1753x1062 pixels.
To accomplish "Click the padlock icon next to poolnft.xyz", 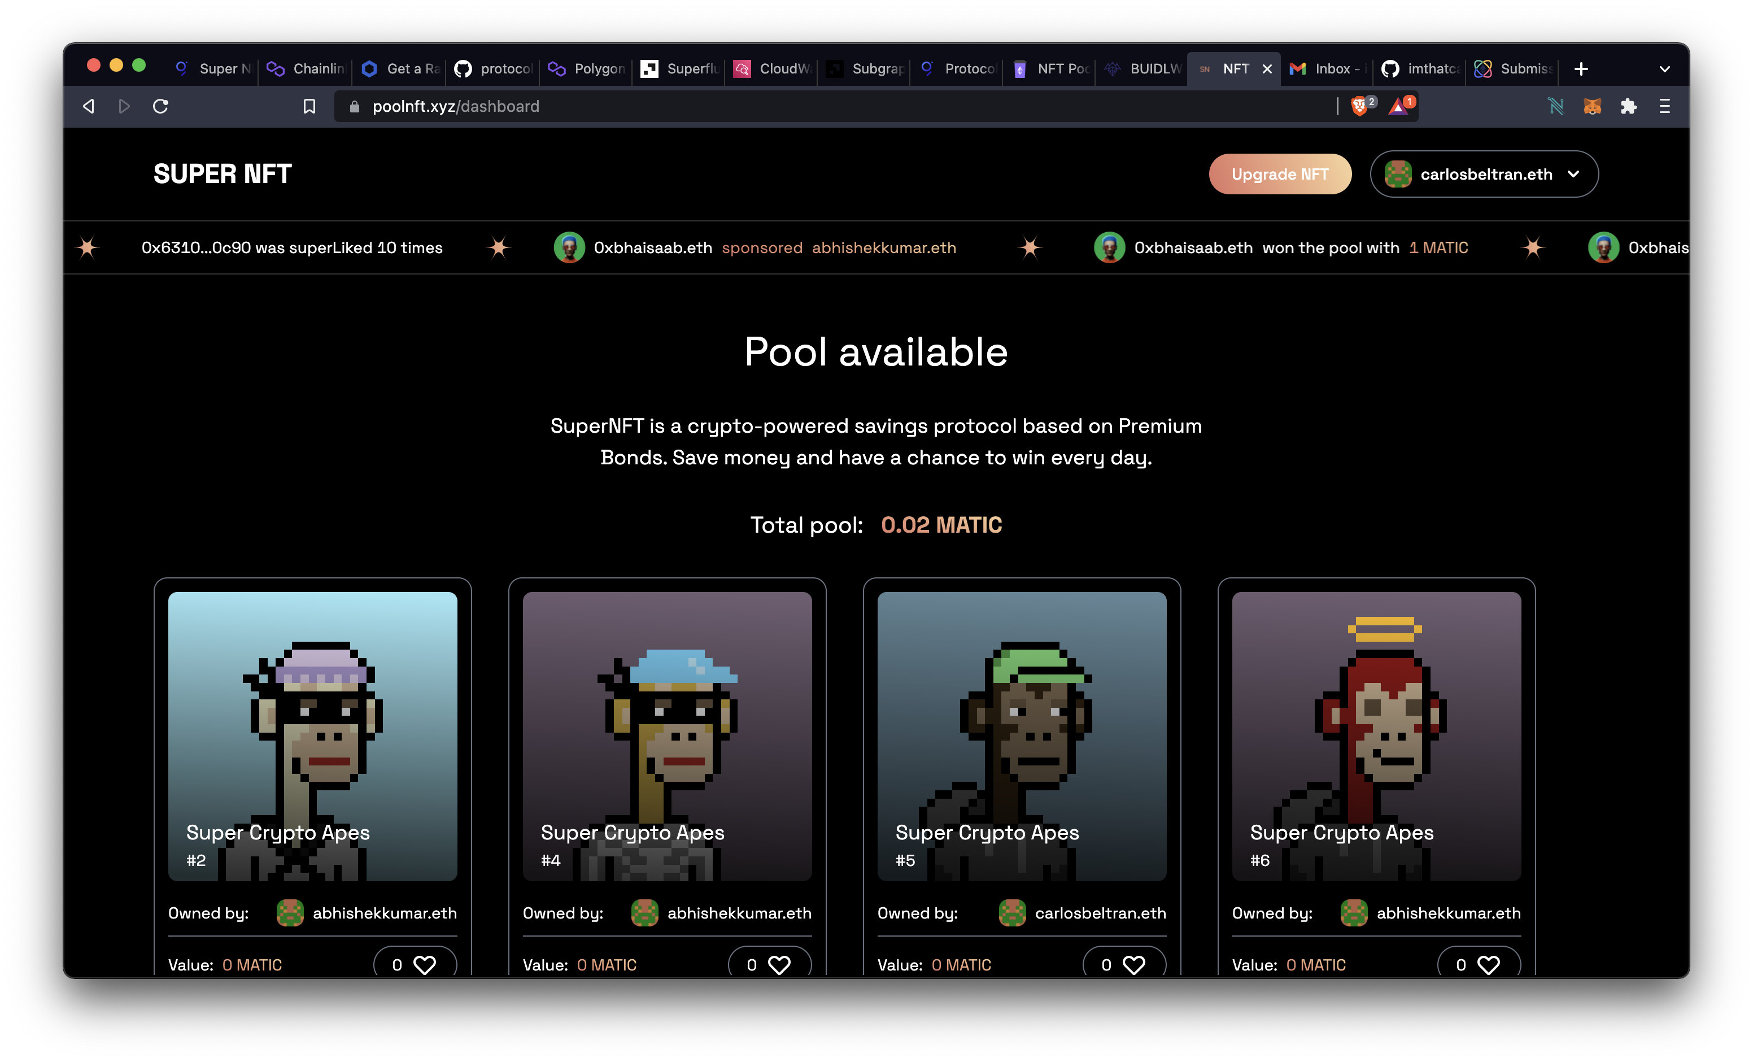I will coord(354,106).
